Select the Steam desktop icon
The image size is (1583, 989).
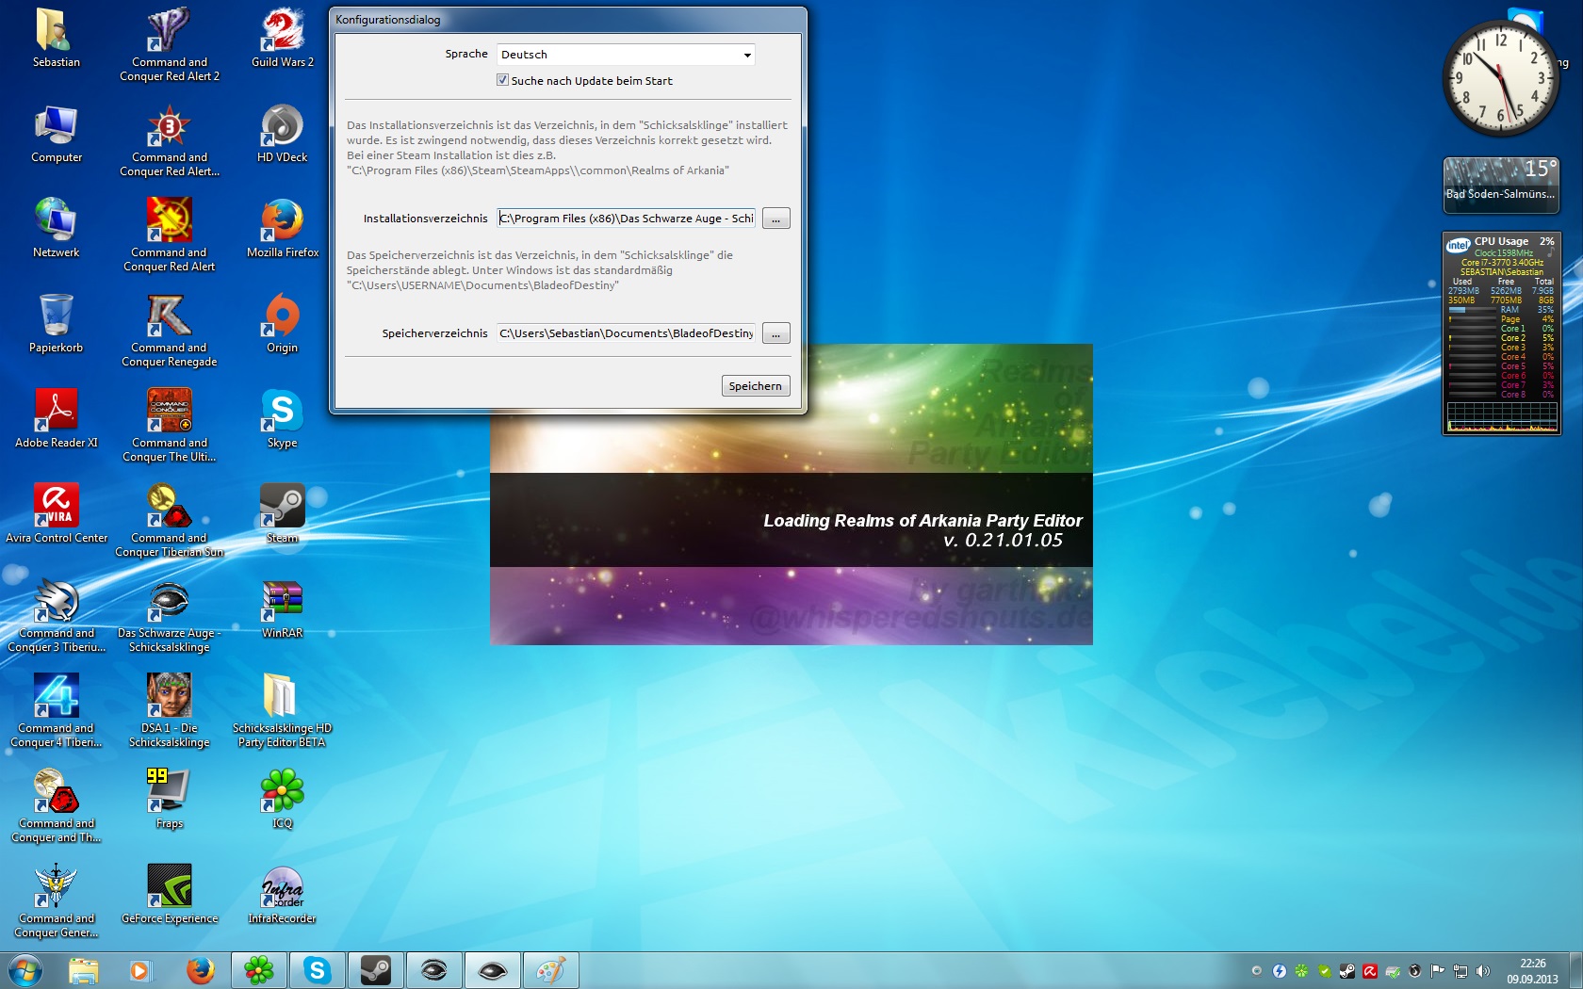[283, 515]
